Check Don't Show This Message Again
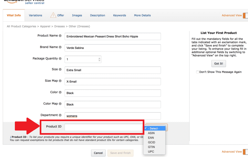Image resolution: width=248 pixels, height=157 pixels. 198,72
